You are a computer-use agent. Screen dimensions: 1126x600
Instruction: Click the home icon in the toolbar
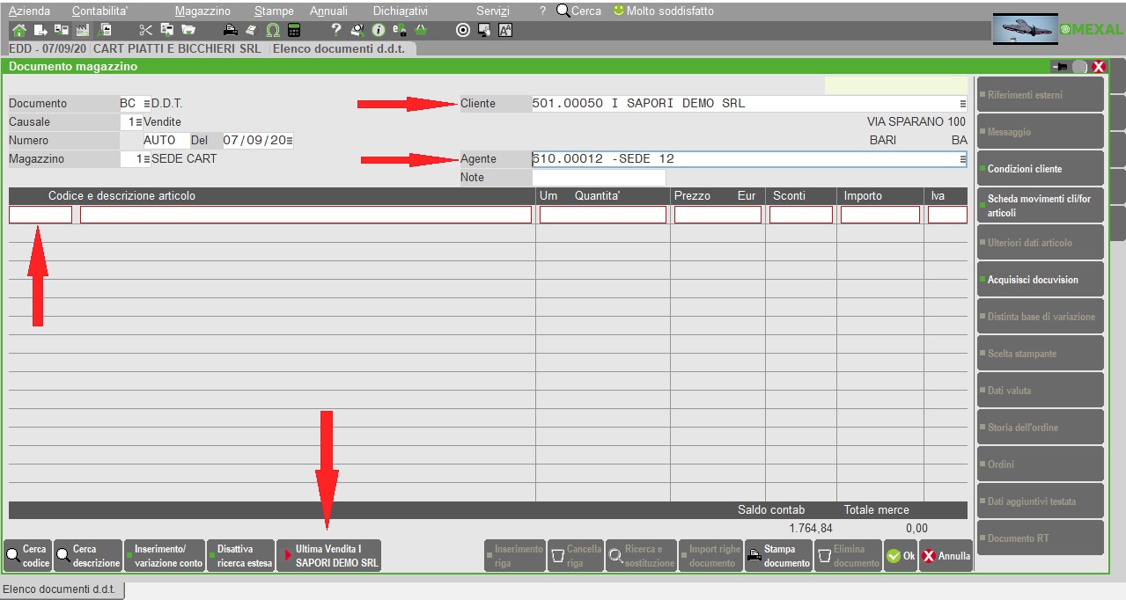coord(19,30)
